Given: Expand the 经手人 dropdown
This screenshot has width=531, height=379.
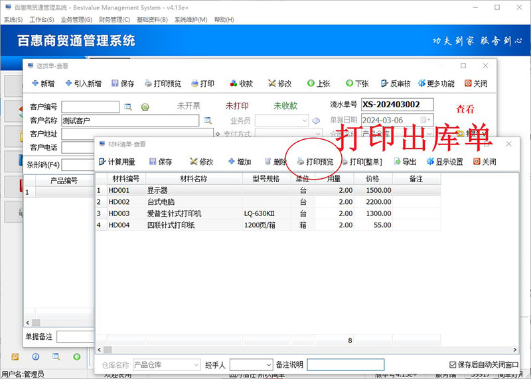Looking at the screenshot, I should (x=268, y=365).
